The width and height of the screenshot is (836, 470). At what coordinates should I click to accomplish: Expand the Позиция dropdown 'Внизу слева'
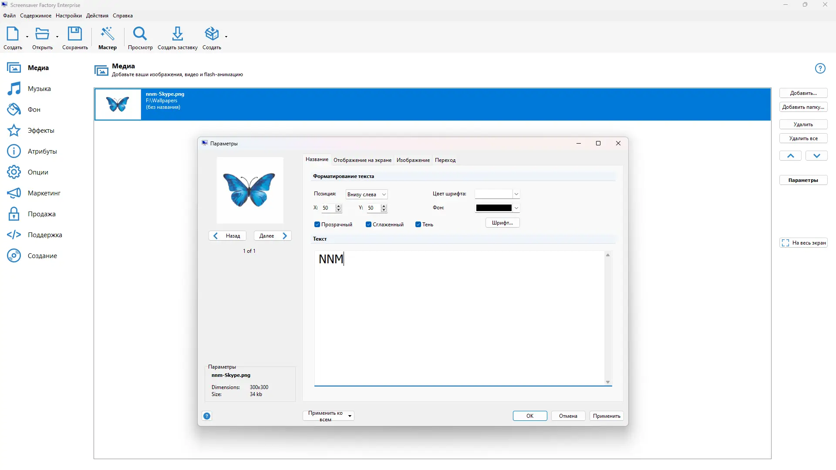pos(367,195)
